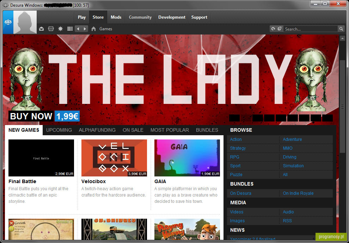349x243 pixels.
Task: Click the Final Battle title link
Action: (22, 181)
